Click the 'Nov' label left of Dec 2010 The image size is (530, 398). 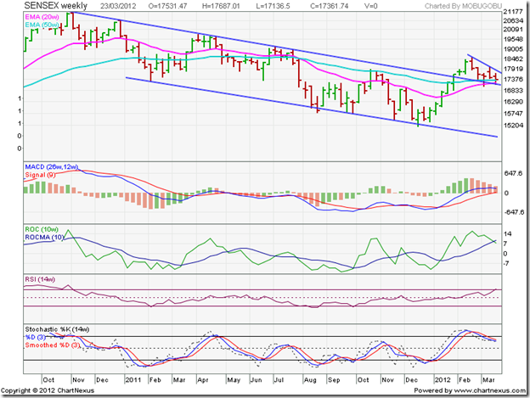point(78,380)
